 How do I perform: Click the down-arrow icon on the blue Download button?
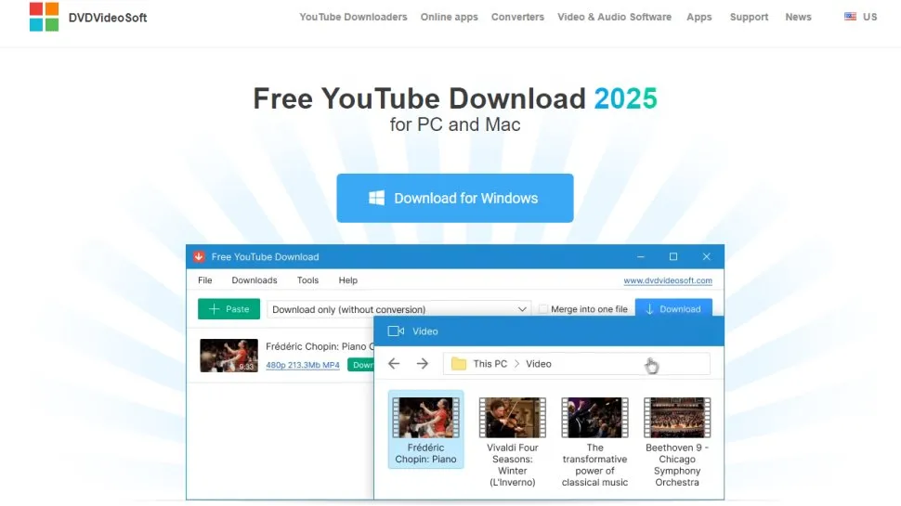tap(649, 309)
